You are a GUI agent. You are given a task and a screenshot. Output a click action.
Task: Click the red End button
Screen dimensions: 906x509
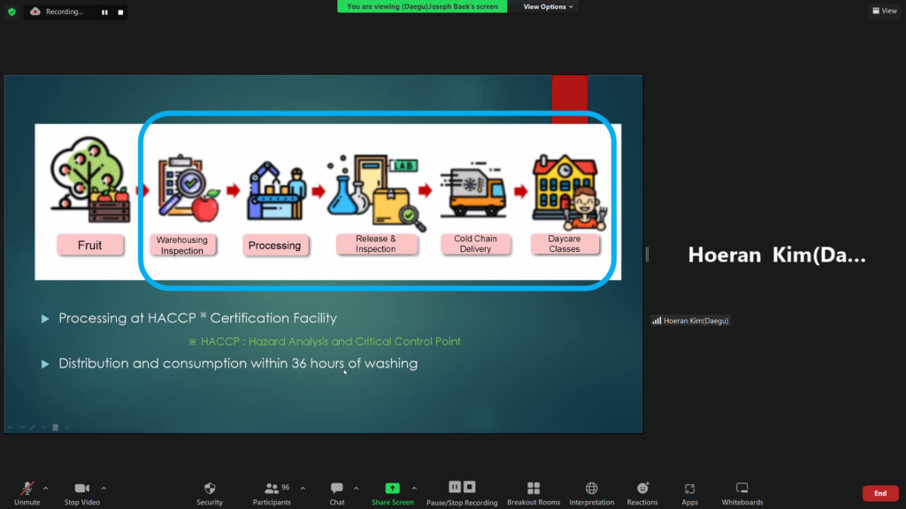(879, 493)
